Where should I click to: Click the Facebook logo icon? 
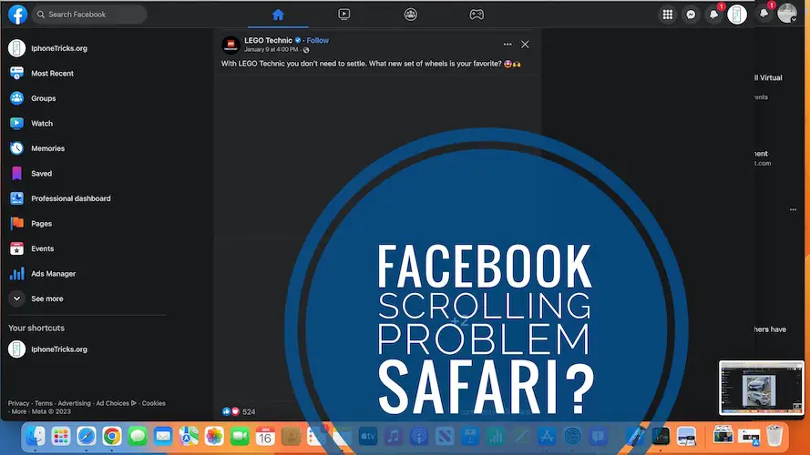pyautogui.click(x=16, y=15)
